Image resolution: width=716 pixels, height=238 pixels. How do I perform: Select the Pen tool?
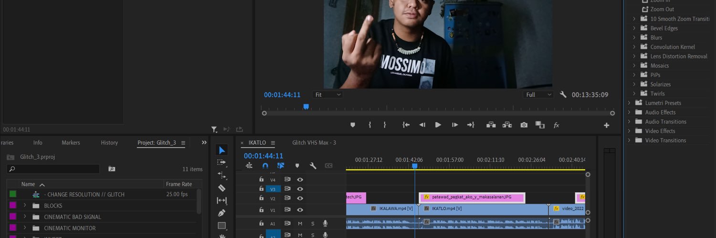click(221, 213)
